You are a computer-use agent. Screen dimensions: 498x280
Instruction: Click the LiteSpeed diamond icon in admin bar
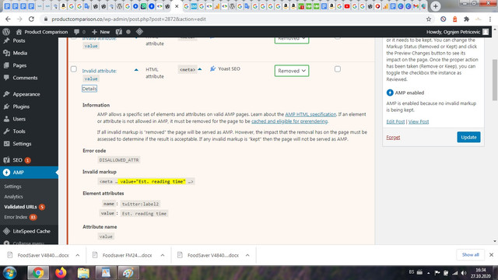point(139,31)
